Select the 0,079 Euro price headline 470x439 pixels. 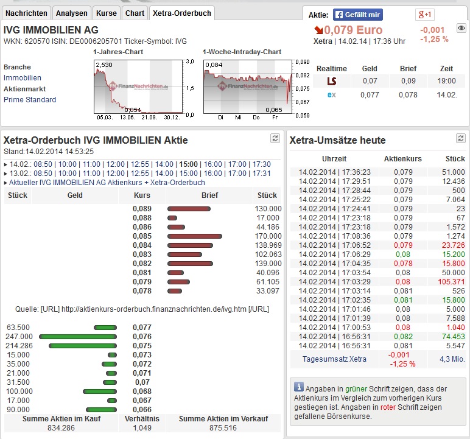(x=353, y=30)
